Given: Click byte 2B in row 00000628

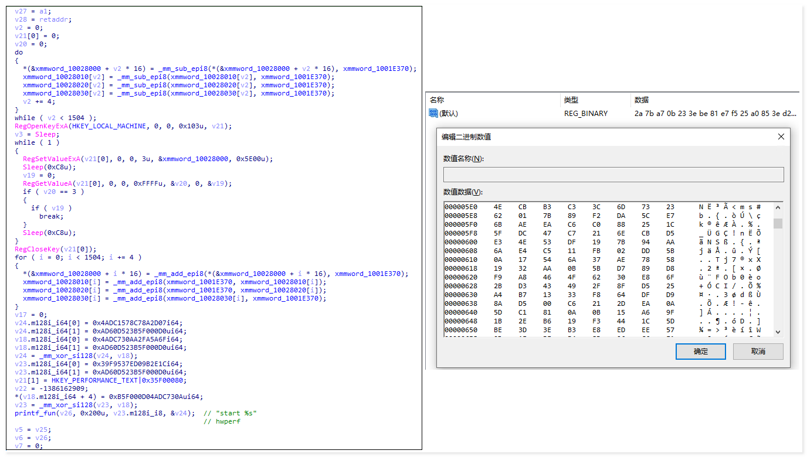Looking at the screenshot, I should pyautogui.click(x=498, y=285).
